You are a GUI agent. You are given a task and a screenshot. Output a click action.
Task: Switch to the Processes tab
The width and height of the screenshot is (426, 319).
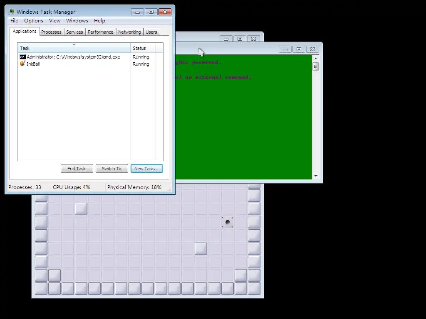[x=51, y=32]
